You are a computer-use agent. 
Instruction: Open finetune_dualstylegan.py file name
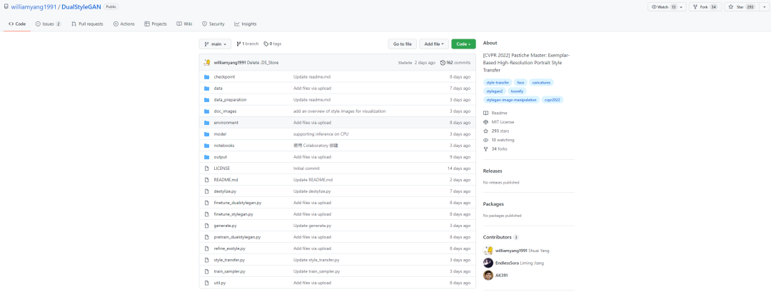(x=238, y=203)
